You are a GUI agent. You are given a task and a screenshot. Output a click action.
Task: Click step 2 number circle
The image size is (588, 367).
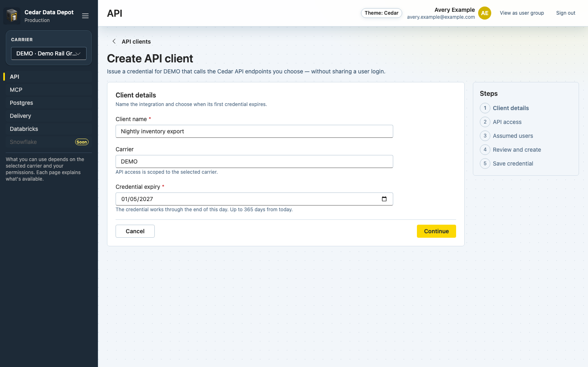pos(485,122)
